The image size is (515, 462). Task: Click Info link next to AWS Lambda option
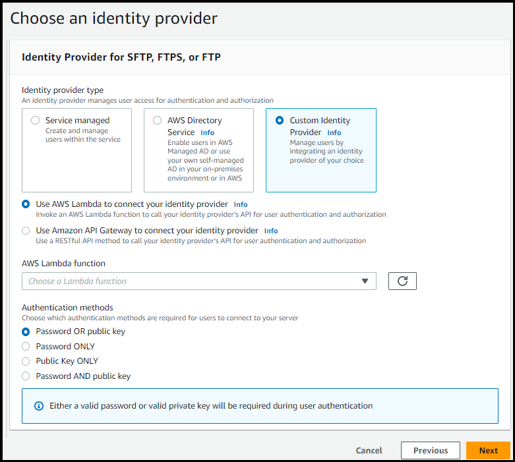241,205
